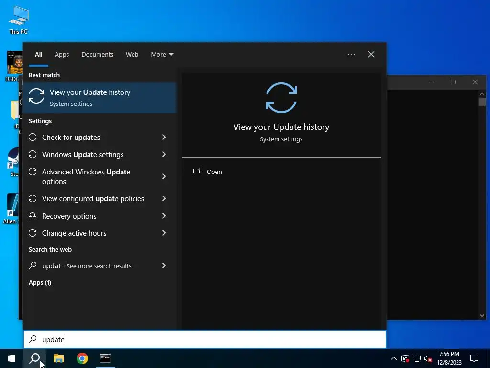The image size is (490, 368).
Task: Open the Action Center notifications icon
Action: (x=474, y=358)
